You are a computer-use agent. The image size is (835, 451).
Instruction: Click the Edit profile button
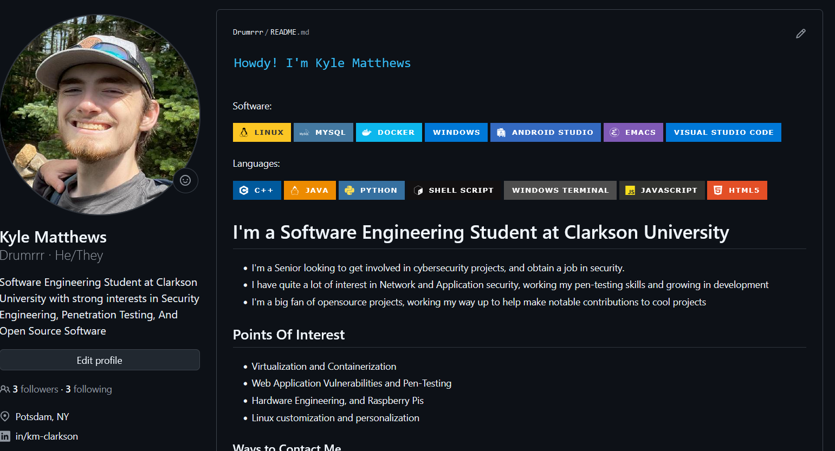coord(100,360)
